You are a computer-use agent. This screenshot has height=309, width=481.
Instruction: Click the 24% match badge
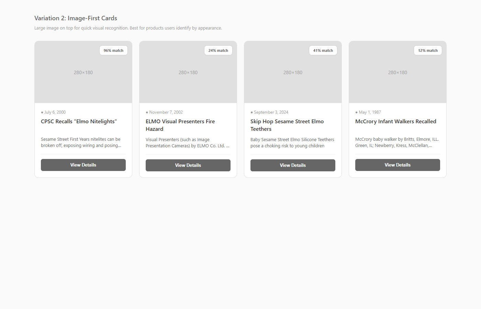[218, 50]
